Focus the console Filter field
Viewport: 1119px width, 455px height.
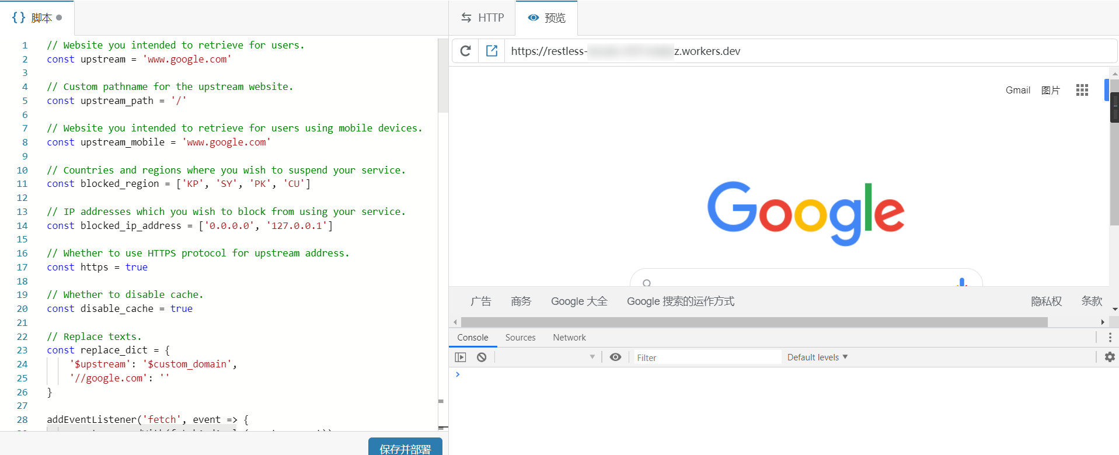point(707,357)
